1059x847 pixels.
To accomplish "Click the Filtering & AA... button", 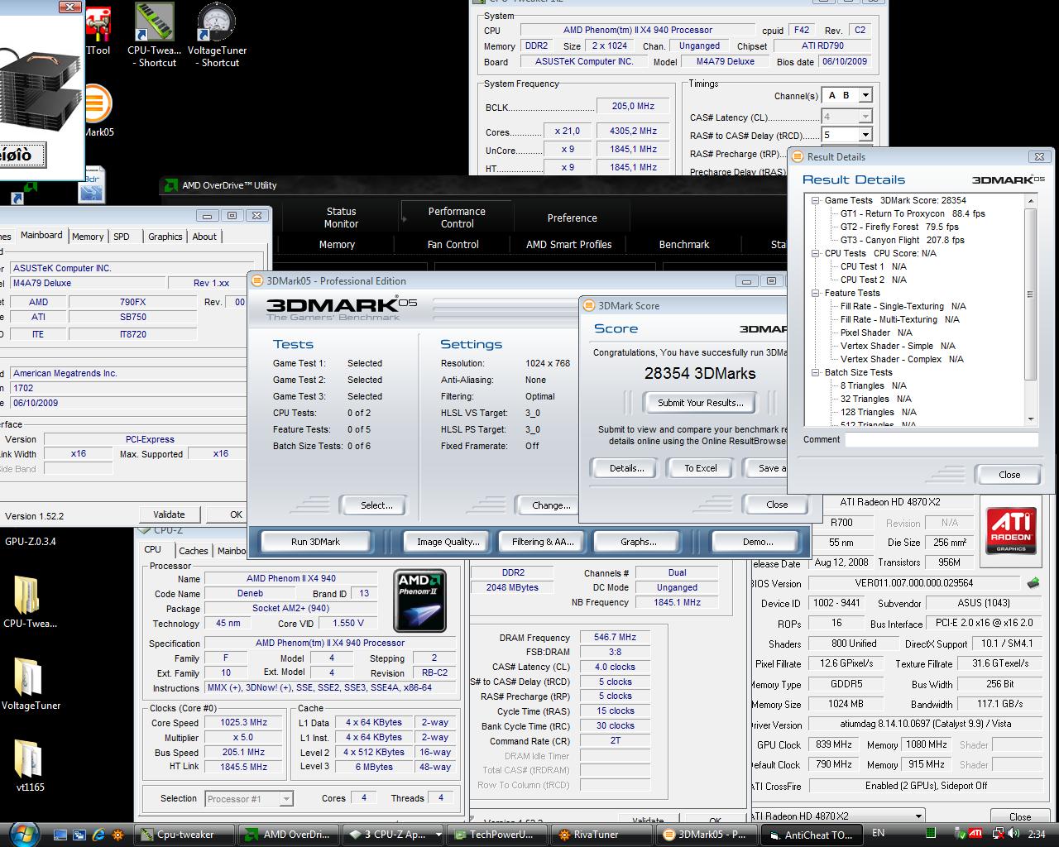I will (542, 542).
